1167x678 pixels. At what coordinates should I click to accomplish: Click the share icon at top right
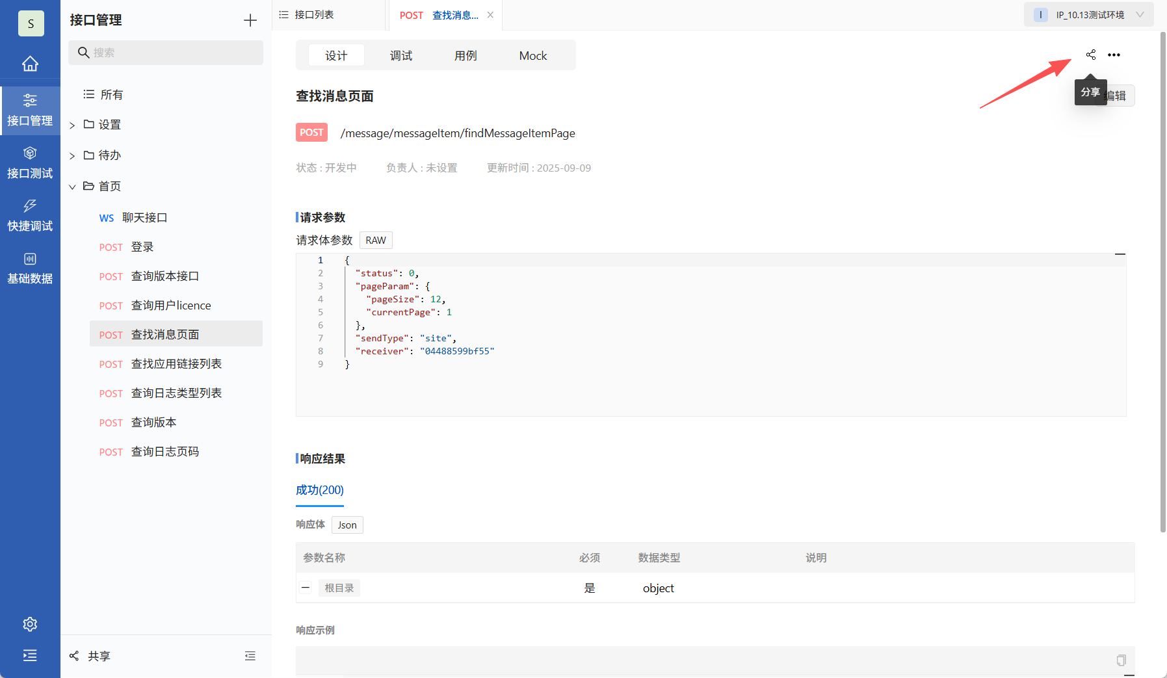click(x=1091, y=55)
